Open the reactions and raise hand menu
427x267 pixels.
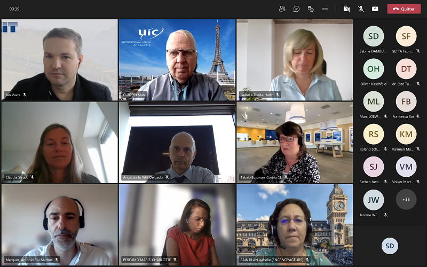(311, 9)
